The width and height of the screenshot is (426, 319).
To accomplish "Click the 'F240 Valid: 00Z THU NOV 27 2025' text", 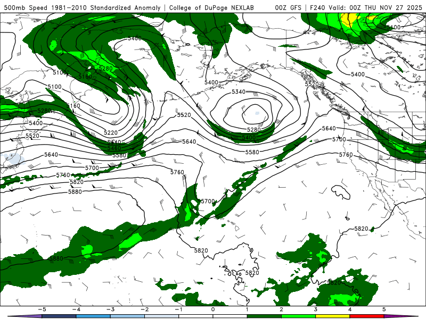I will click(366, 7).
